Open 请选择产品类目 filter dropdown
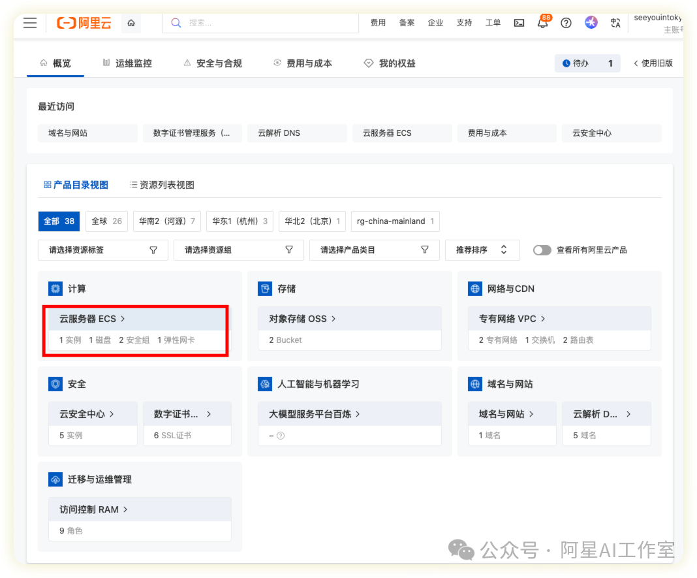Screen dimensions: 697x578 coord(375,250)
